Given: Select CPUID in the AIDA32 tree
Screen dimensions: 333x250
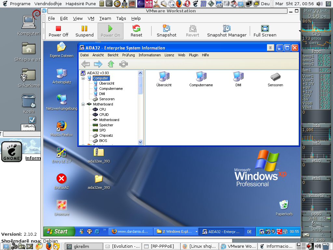Looking at the screenshot, I should (x=104, y=115).
